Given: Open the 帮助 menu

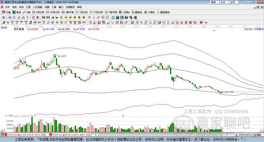Looking at the screenshot, I should (x=79, y=7).
